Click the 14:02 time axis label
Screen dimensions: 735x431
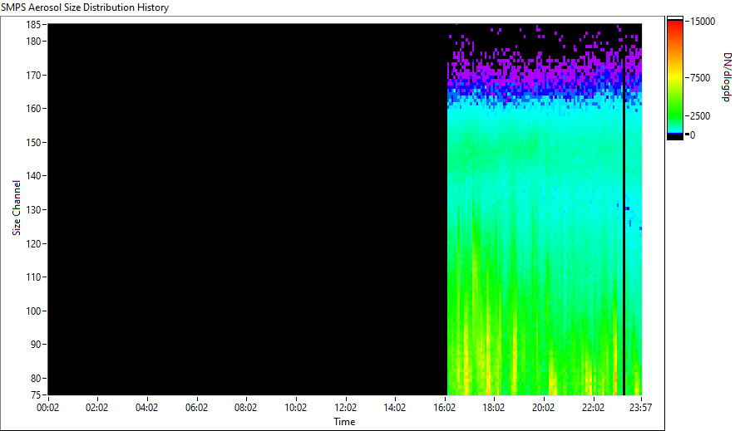click(x=395, y=408)
